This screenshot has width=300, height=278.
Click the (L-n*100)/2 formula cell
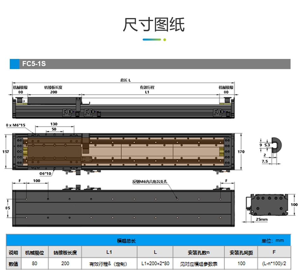click(274, 264)
